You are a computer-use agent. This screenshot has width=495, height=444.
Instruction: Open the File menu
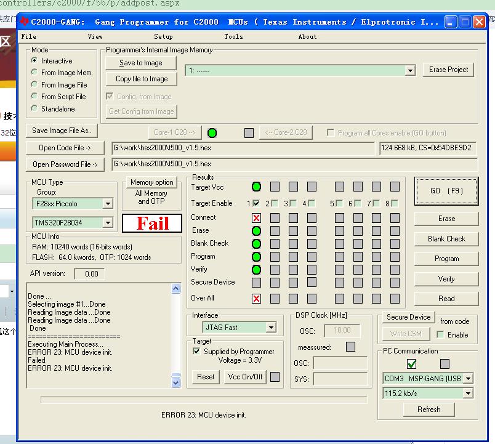click(29, 36)
